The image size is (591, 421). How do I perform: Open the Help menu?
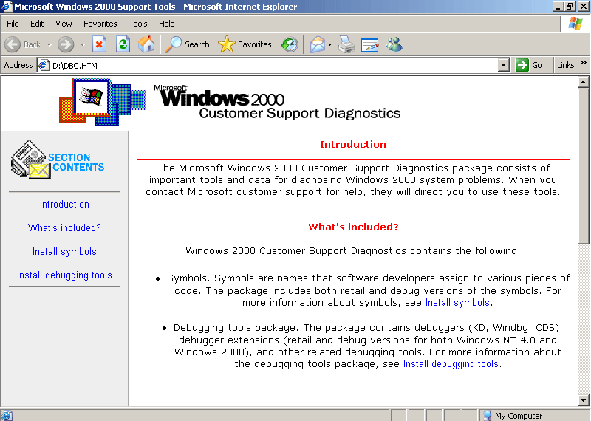[x=167, y=24]
